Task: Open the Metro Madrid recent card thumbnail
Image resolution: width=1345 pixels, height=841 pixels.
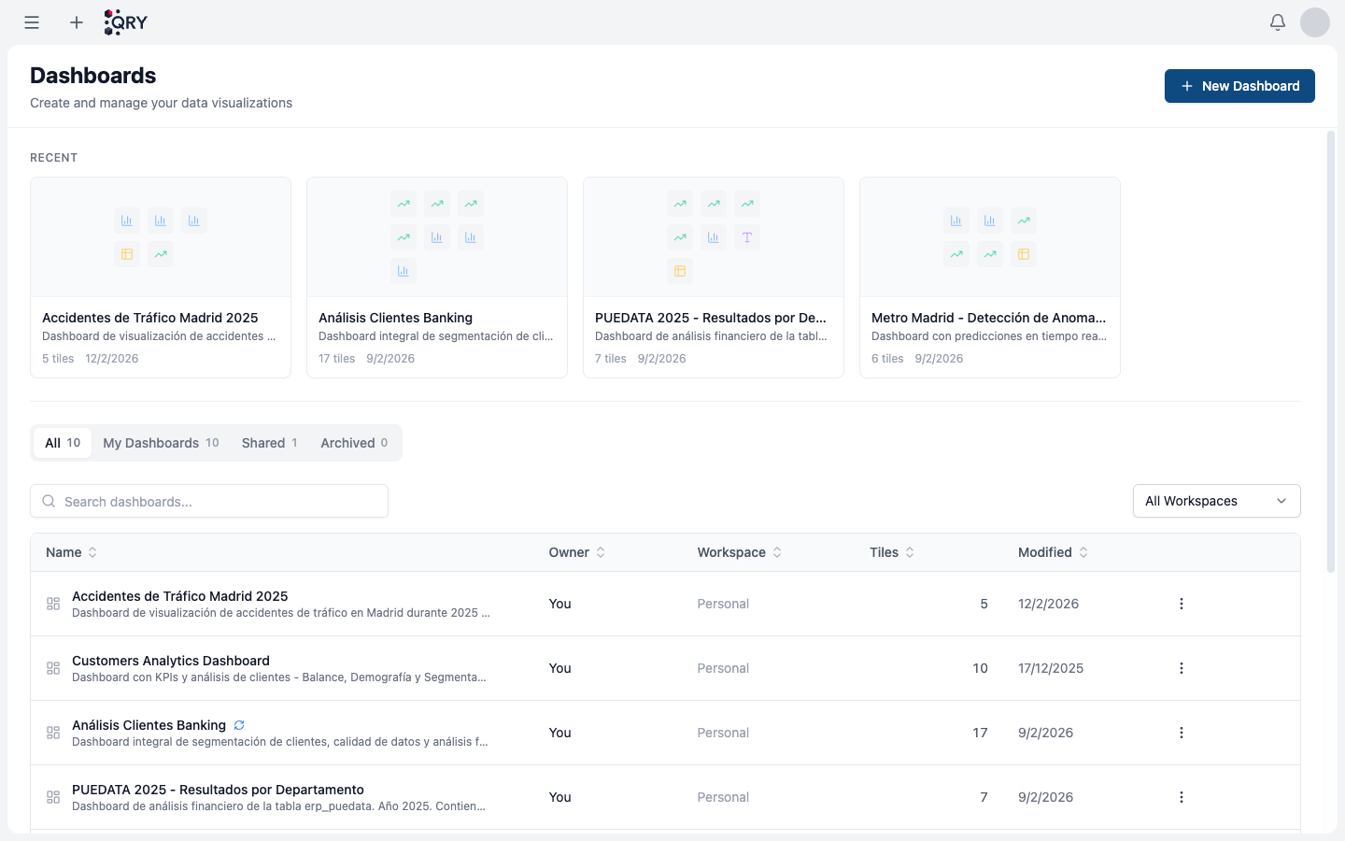Action: pos(990,237)
